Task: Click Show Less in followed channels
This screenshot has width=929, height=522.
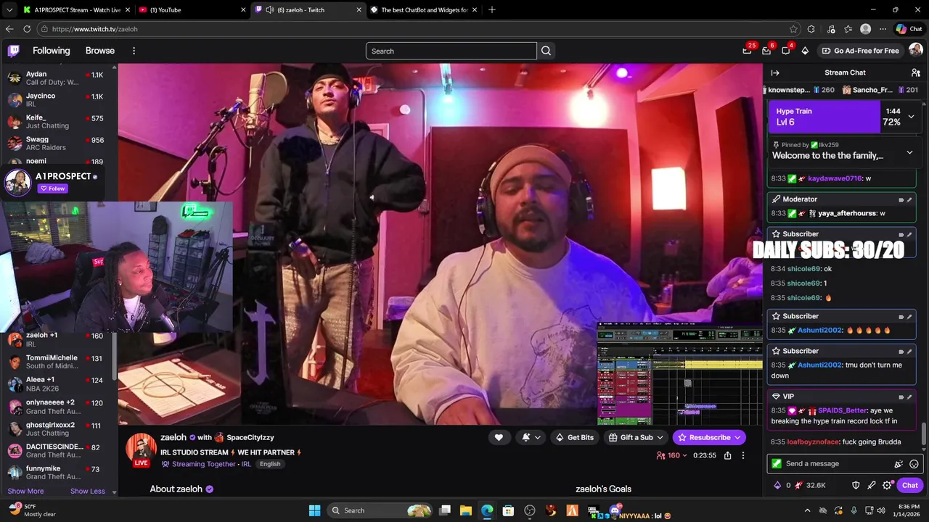Action: coord(88,491)
